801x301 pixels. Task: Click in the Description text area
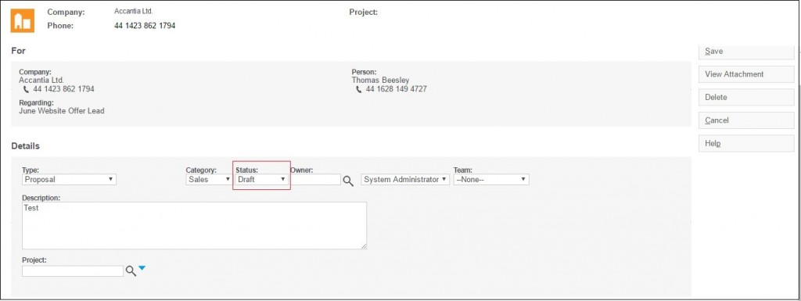click(194, 225)
